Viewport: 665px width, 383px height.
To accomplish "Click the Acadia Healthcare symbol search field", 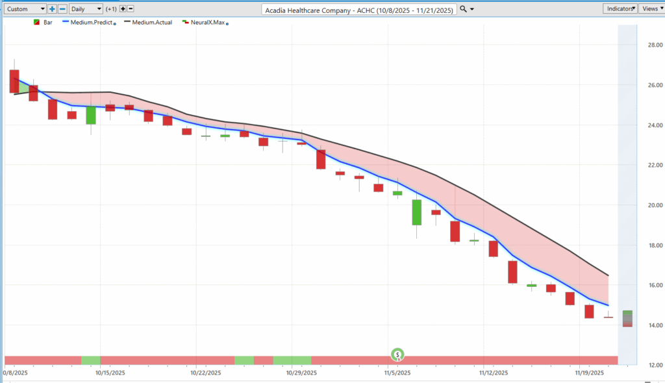I will (x=359, y=10).
